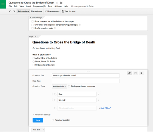Click the Add "Other" link

[106, 108]
